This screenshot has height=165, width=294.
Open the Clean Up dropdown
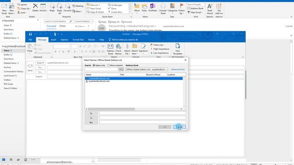(x=24, y=9)
